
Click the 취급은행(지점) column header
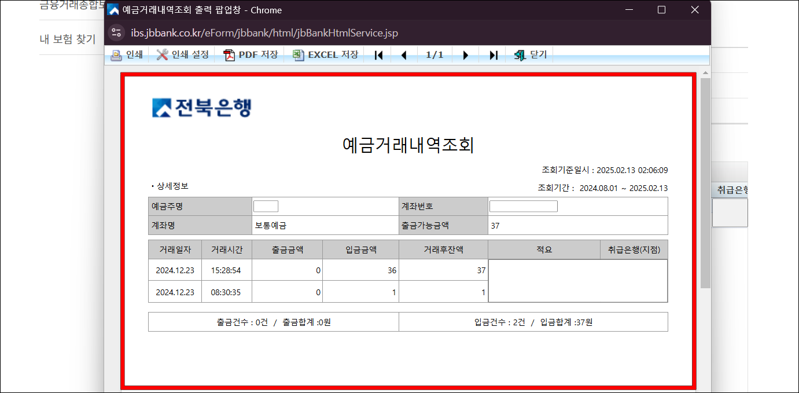tap(635, 249)
